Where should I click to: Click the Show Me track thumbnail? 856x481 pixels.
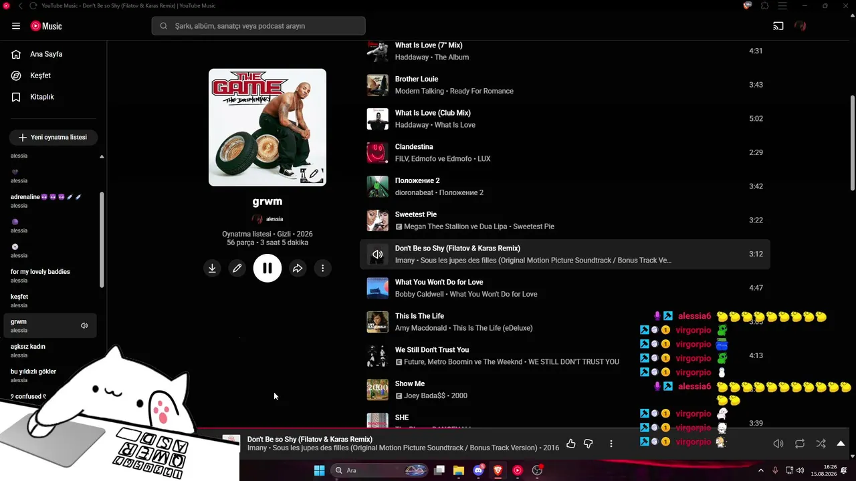[x=378, y=389]
